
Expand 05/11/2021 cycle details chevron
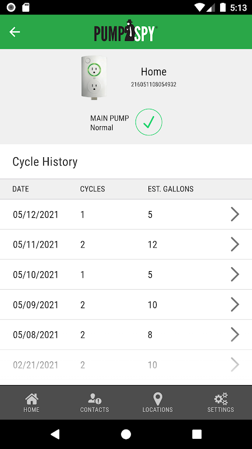(x=235, y=245)
